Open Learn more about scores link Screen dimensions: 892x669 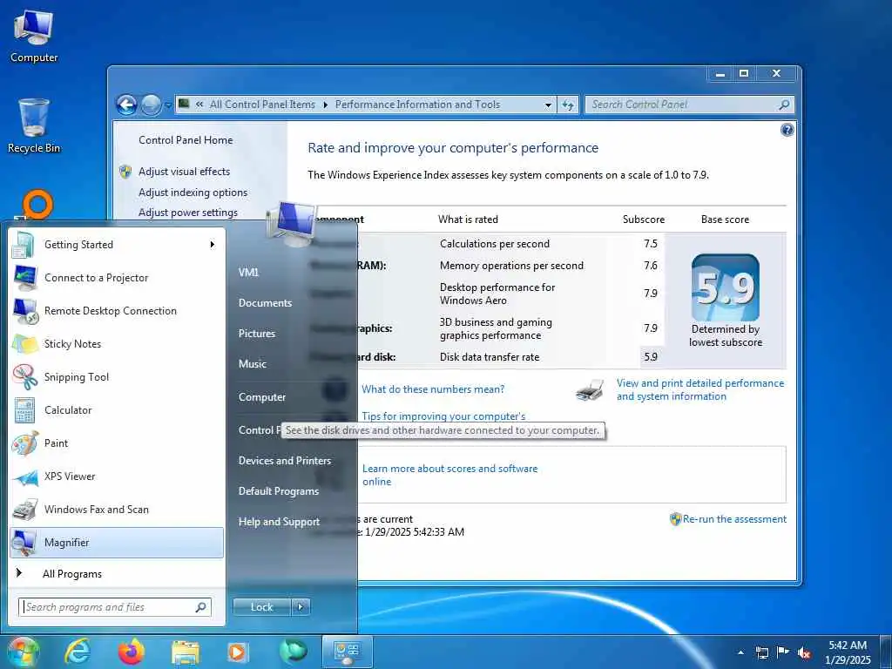pyautogui.click(x=450, y=475)
